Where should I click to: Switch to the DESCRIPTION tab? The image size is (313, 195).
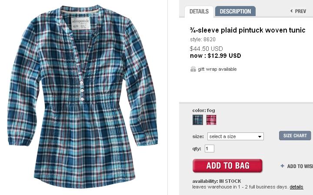235,11
